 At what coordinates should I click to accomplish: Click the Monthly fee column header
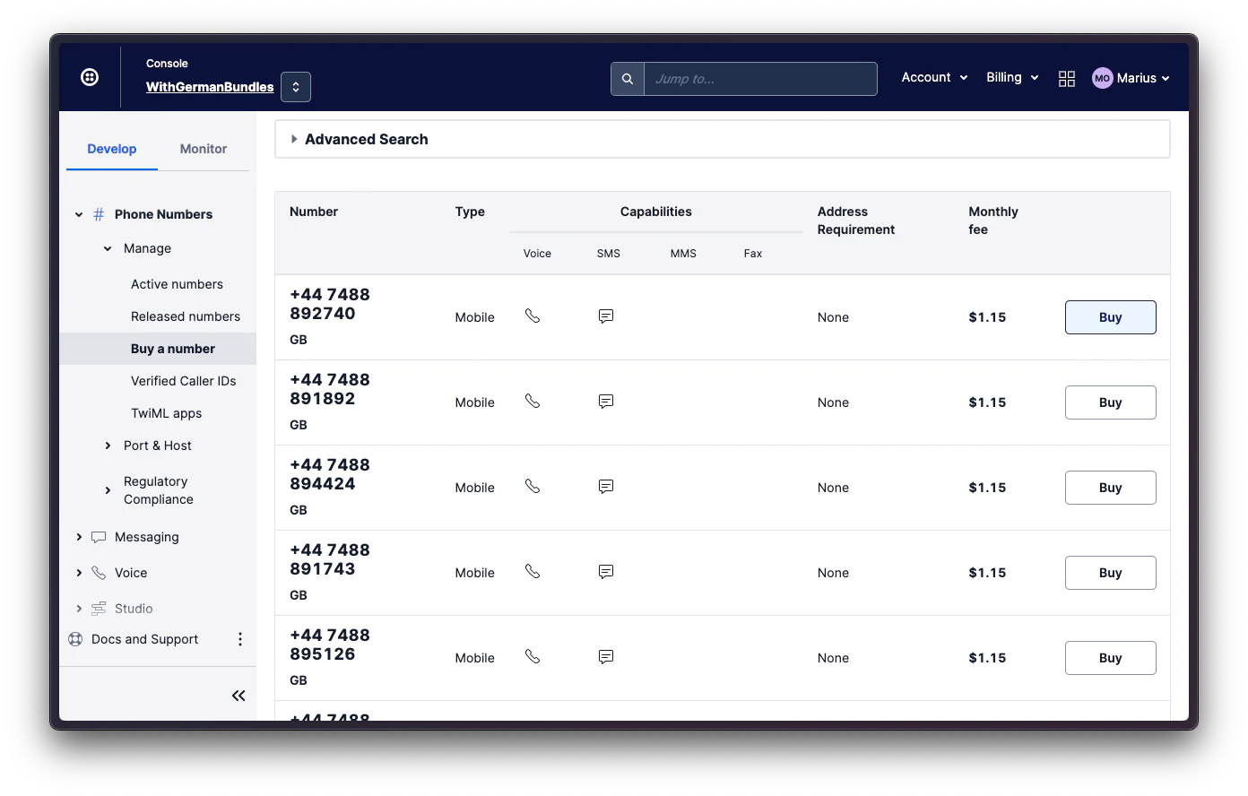[993, 221]
